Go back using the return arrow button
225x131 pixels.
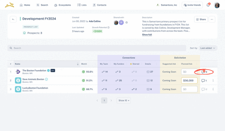13,19
